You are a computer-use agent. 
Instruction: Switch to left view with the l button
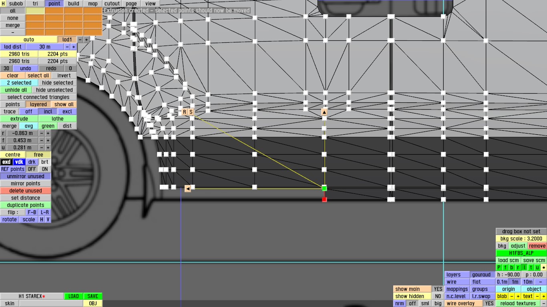(x=525, y=267)
